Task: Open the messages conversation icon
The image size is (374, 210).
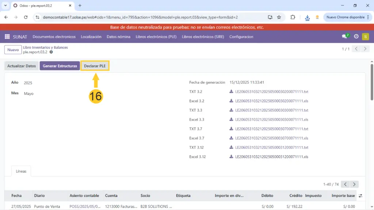Action: (x=344, y=37)
